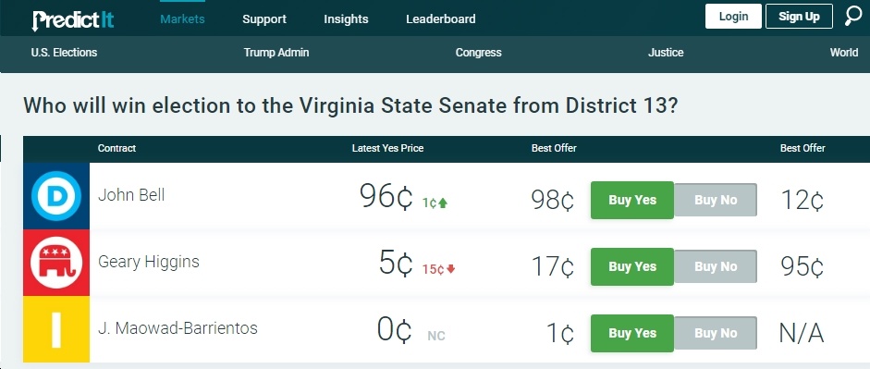Viewport: 870px width, 369px height.
Task: Go to the Insights page
Action: (x=346, y=18)
